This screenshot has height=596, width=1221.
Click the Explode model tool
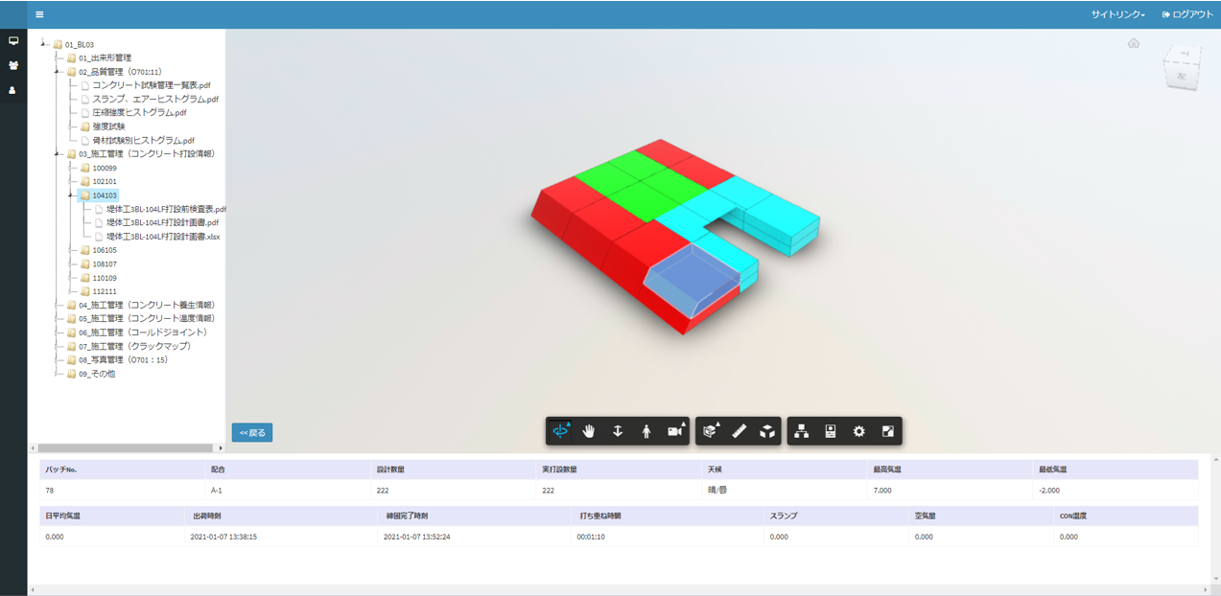click(x=767, y=431)
